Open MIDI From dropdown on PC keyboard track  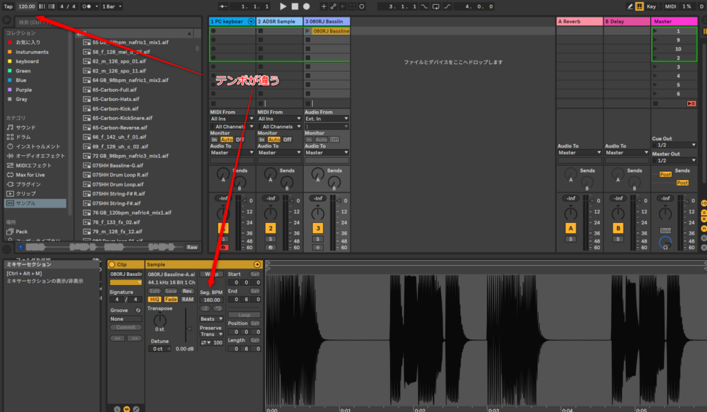(x=231, y=119)
